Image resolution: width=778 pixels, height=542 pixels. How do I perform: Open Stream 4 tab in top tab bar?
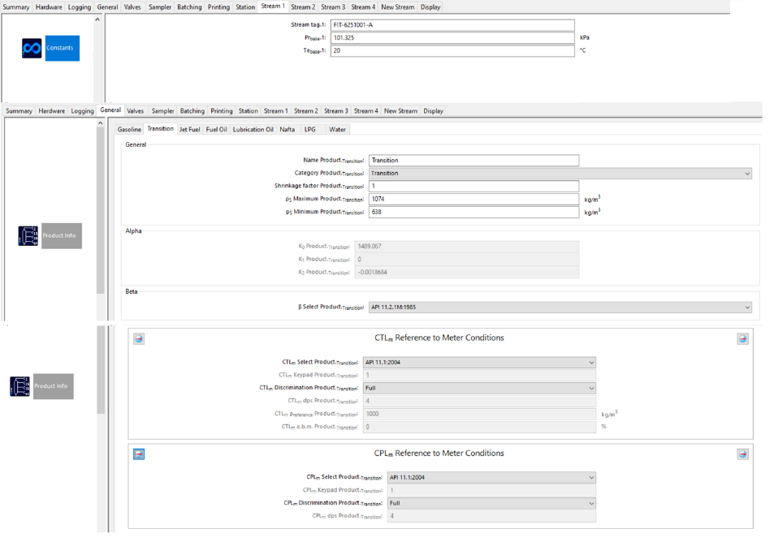click(x=363, y=7)
